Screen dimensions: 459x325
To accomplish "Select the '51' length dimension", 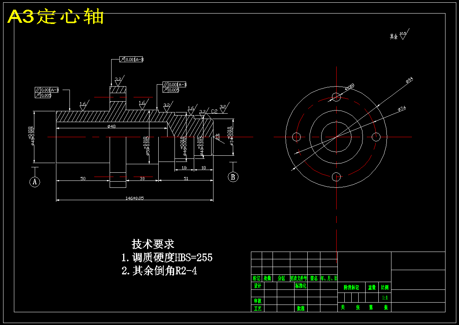I will (x=186, y=179).
